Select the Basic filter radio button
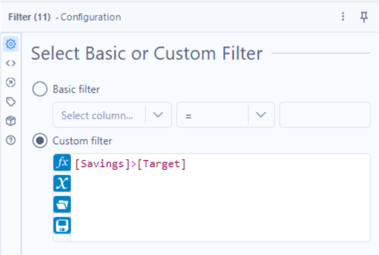 (x=40, y=89)
